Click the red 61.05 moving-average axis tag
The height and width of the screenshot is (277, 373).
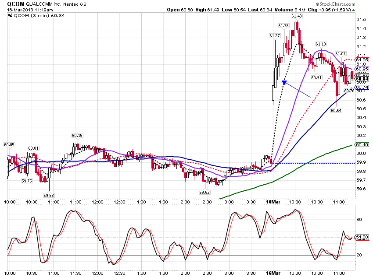pyautogui.click(x=362, y=60)
